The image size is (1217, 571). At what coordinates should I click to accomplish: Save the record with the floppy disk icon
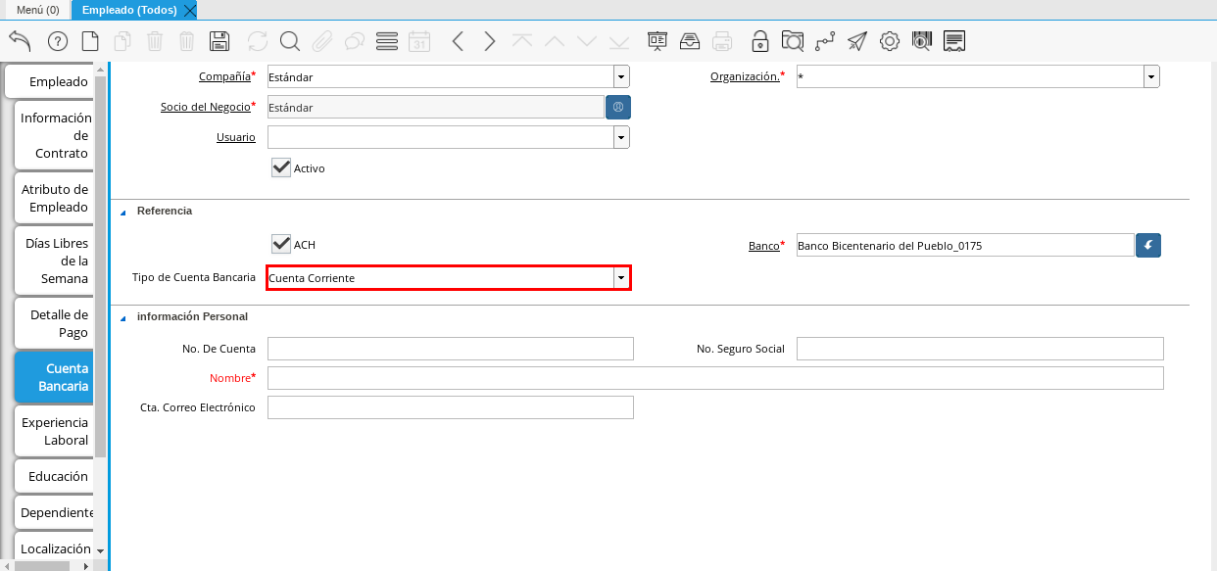(219, 41)
